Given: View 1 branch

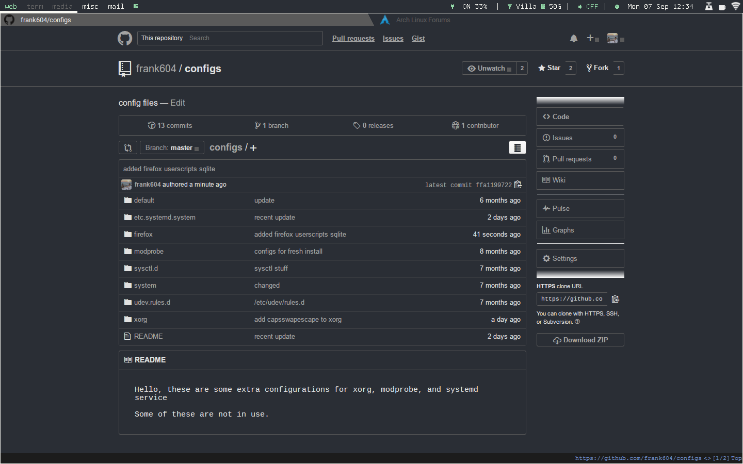Looking at the screenshot, I should point(271,125).
